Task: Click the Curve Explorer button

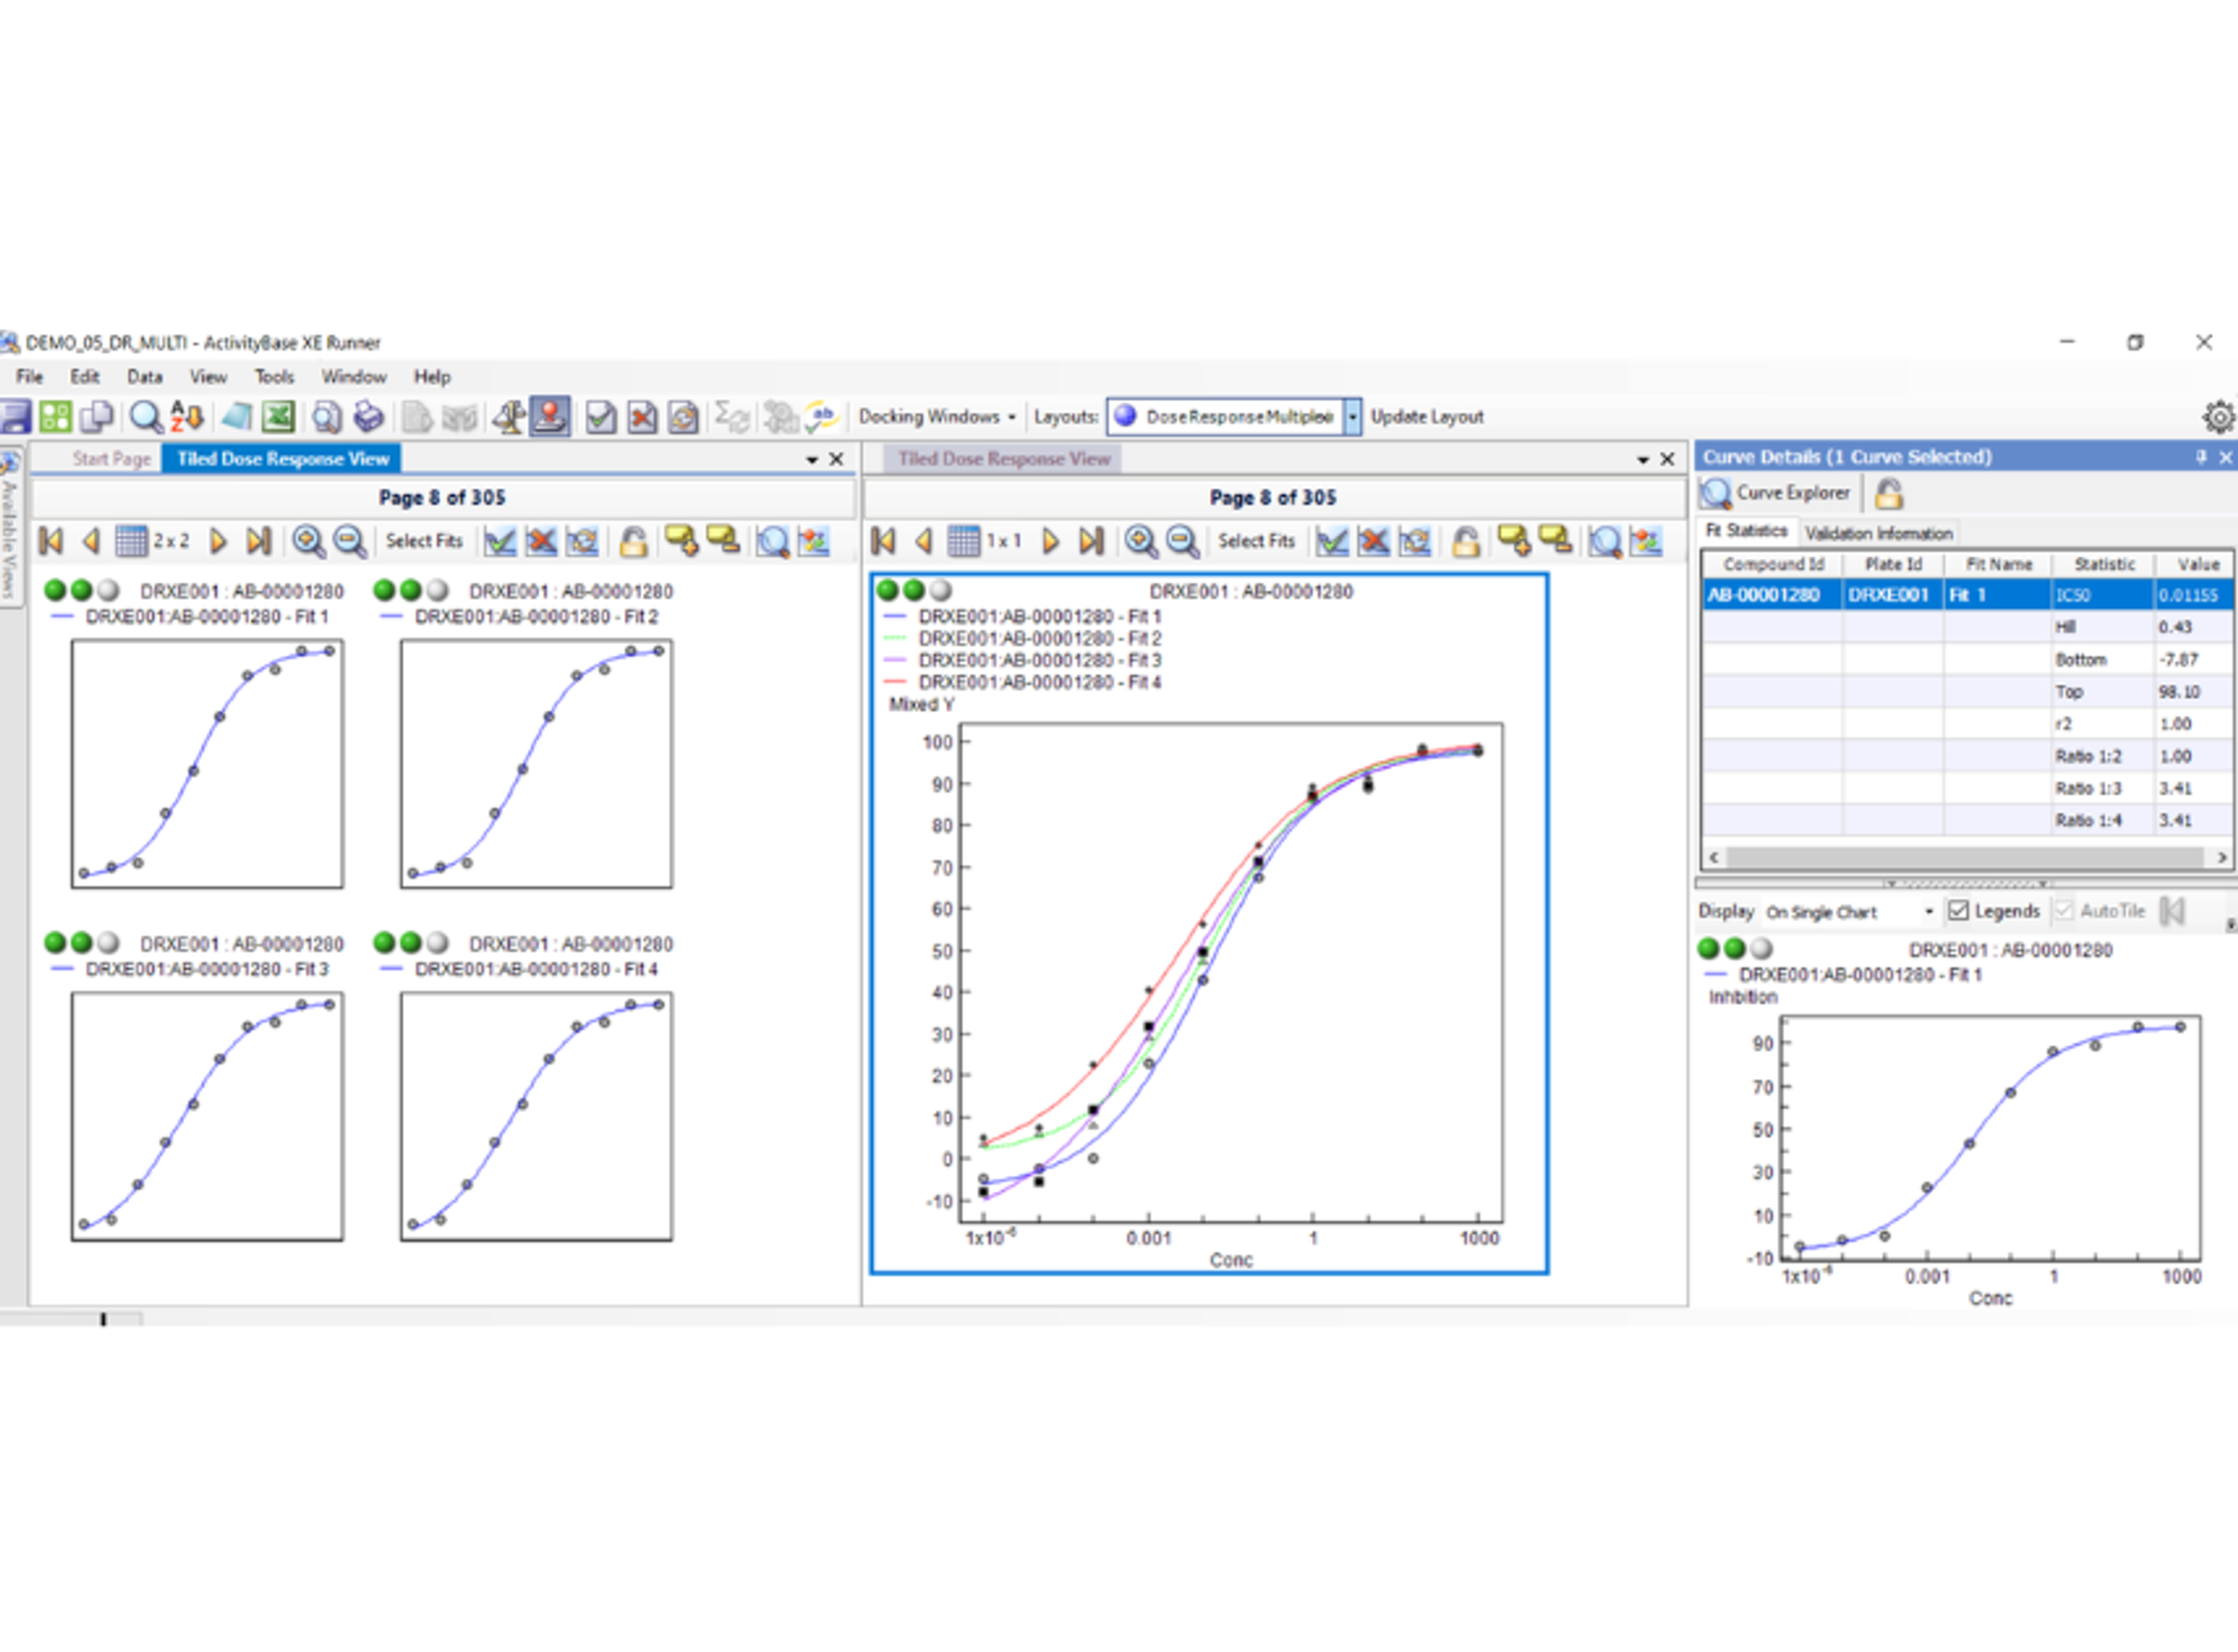Action: click(x=1777, y=493)
